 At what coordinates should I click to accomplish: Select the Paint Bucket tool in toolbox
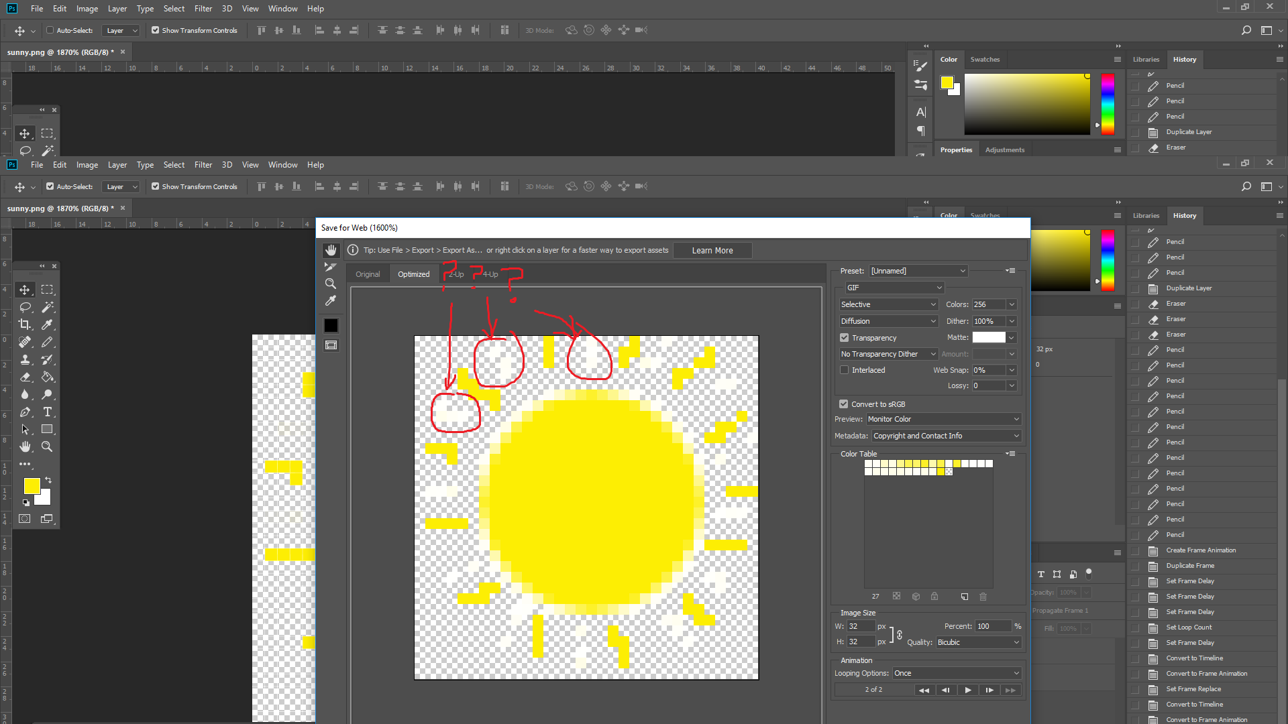point(47,377)
